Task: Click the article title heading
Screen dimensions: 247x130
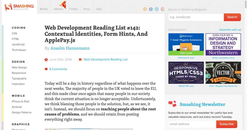Action: tap(96, 34)
